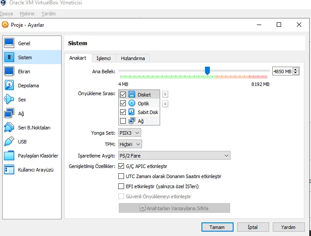
Task: Click the VirtualBox Yöneticisi logo icon
Action: click(x=3, y=3)
